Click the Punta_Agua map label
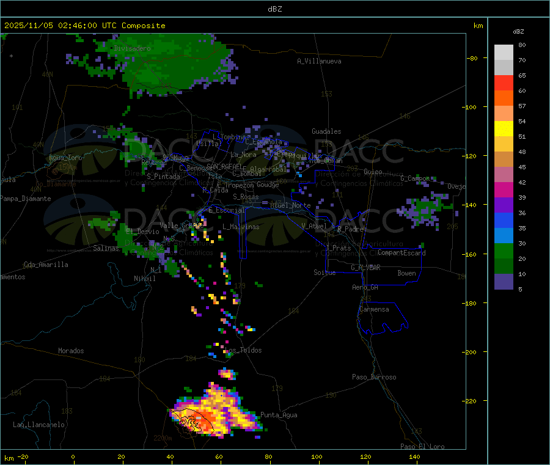The image size is (550, 465). click(279, 415)
